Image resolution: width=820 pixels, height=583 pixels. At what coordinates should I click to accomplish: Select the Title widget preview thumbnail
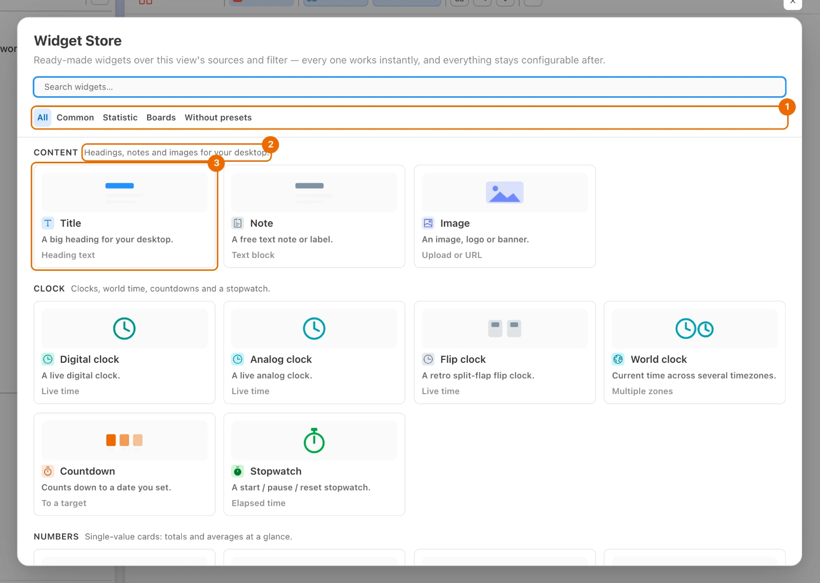pos(125,192)
